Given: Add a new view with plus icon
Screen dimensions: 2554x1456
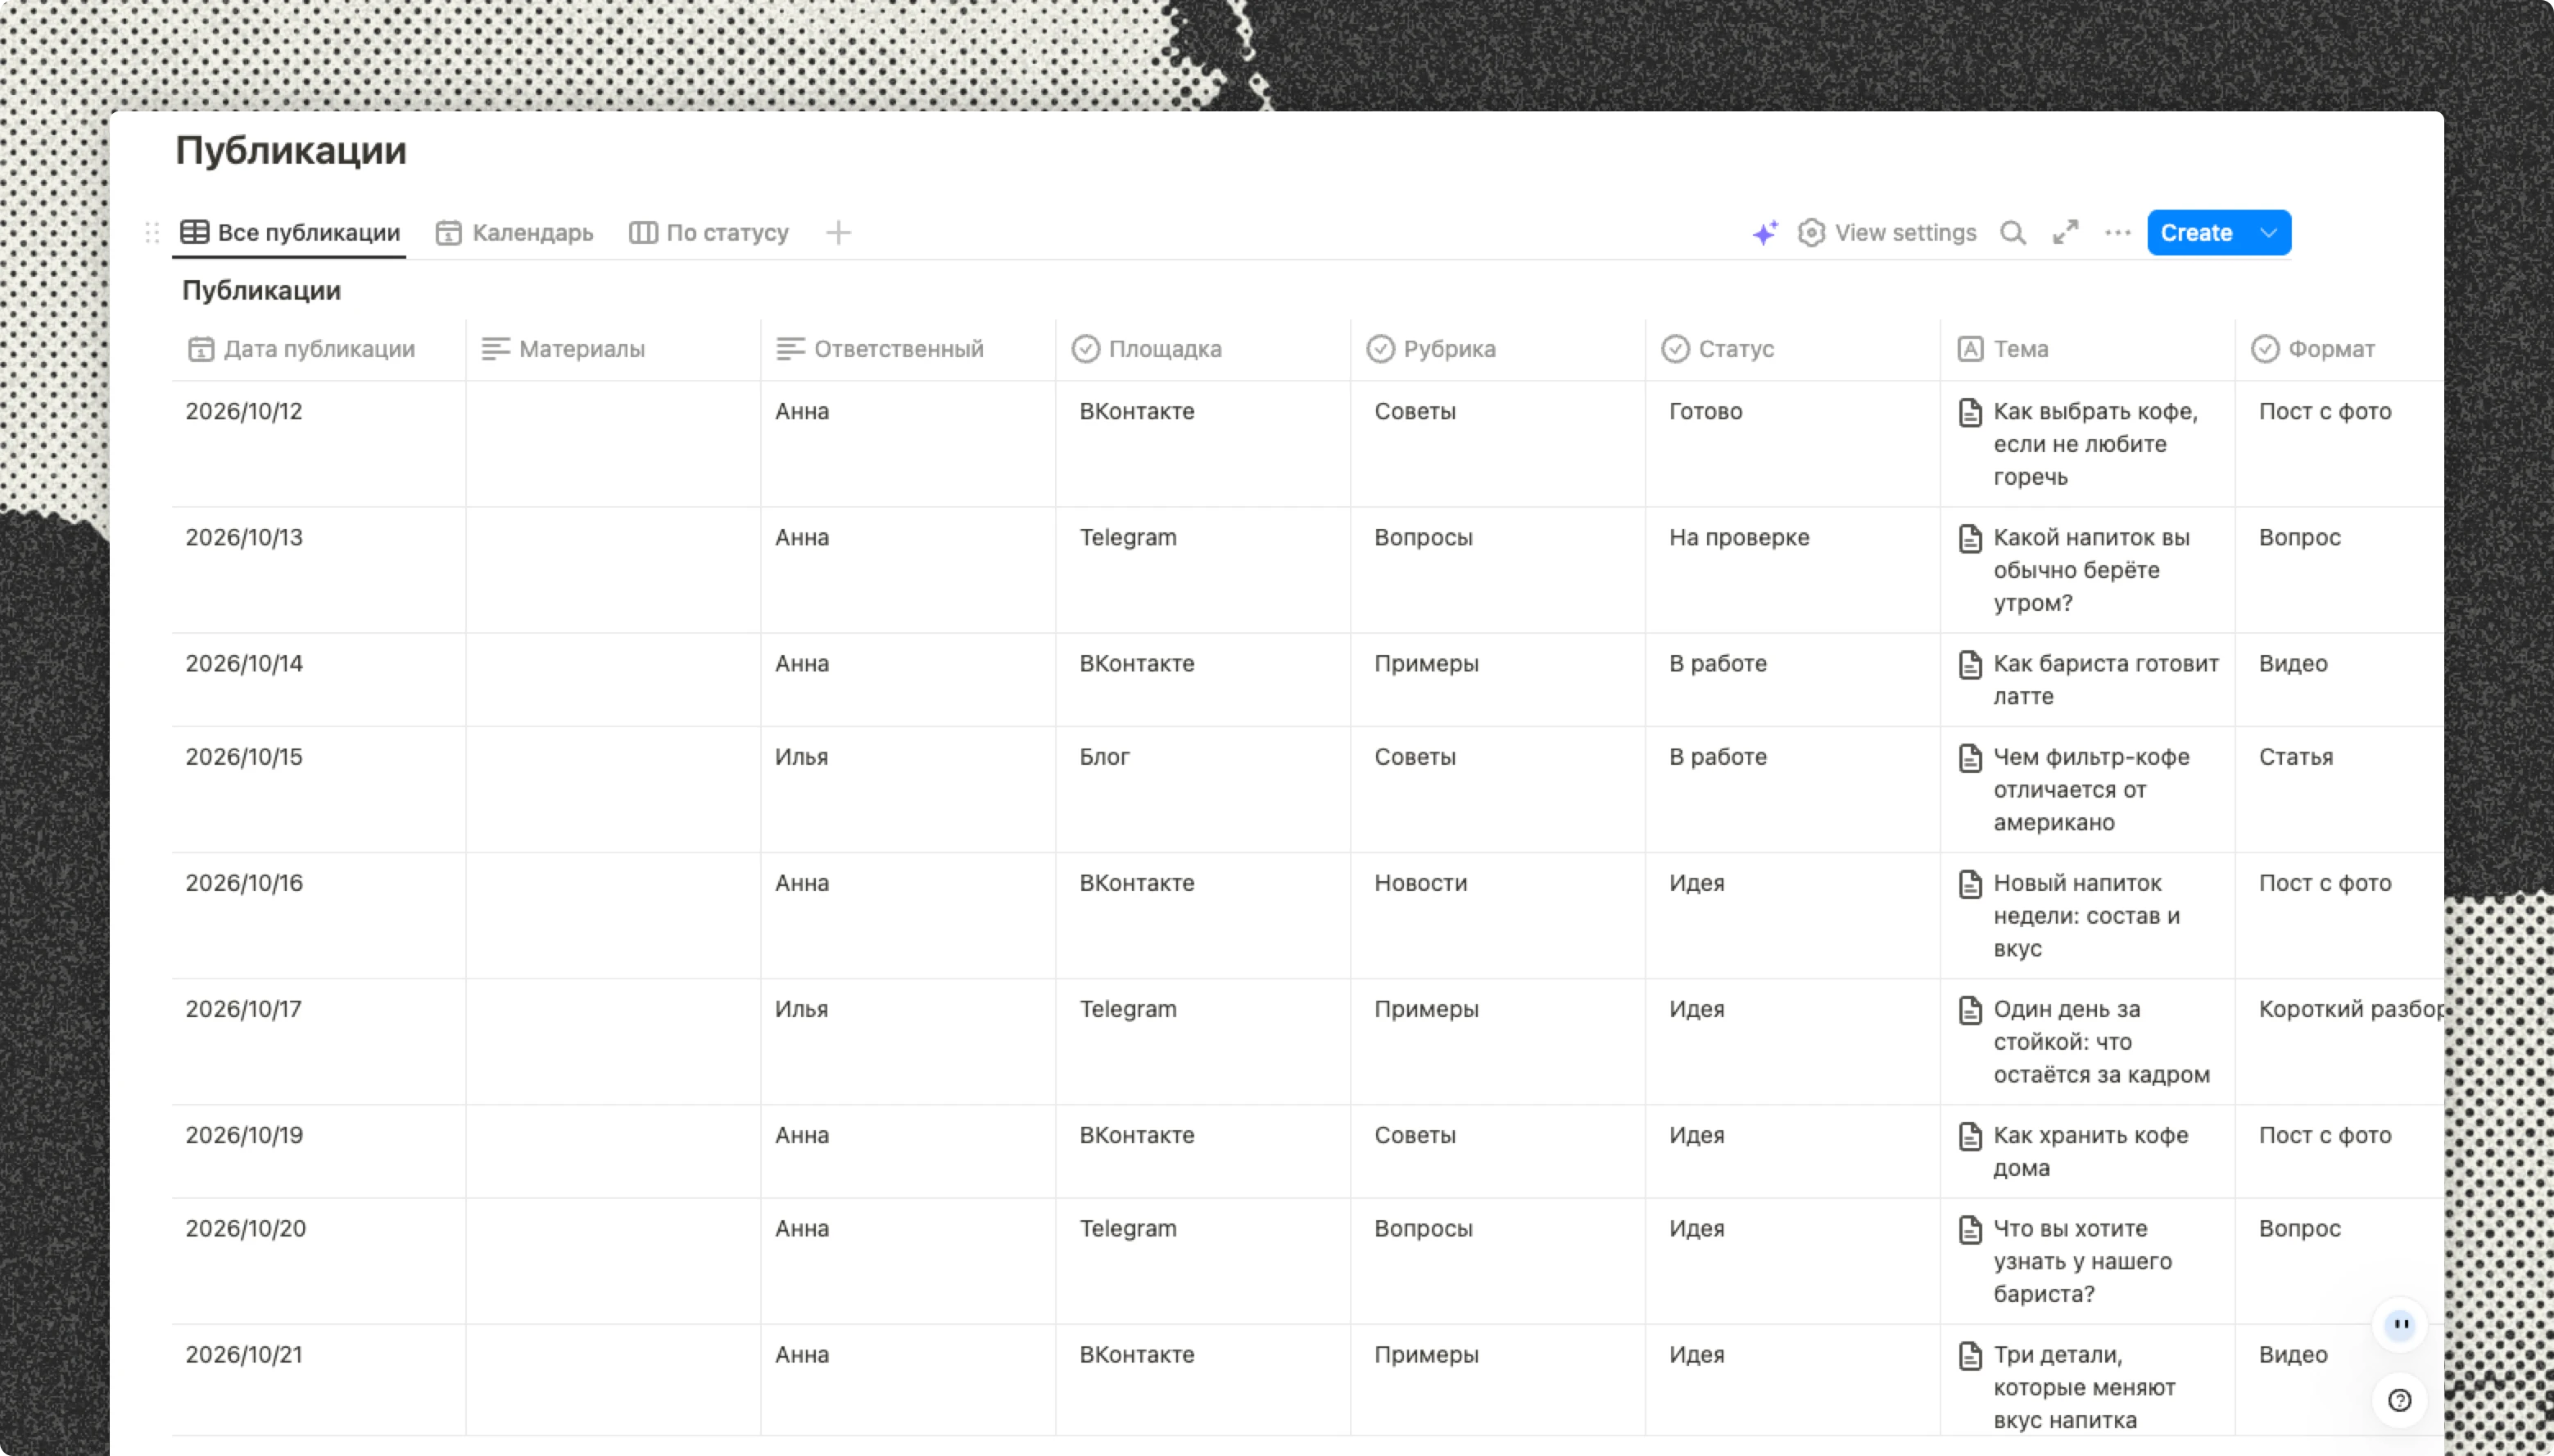Looking at the screenshot, I should coord(839,233).
